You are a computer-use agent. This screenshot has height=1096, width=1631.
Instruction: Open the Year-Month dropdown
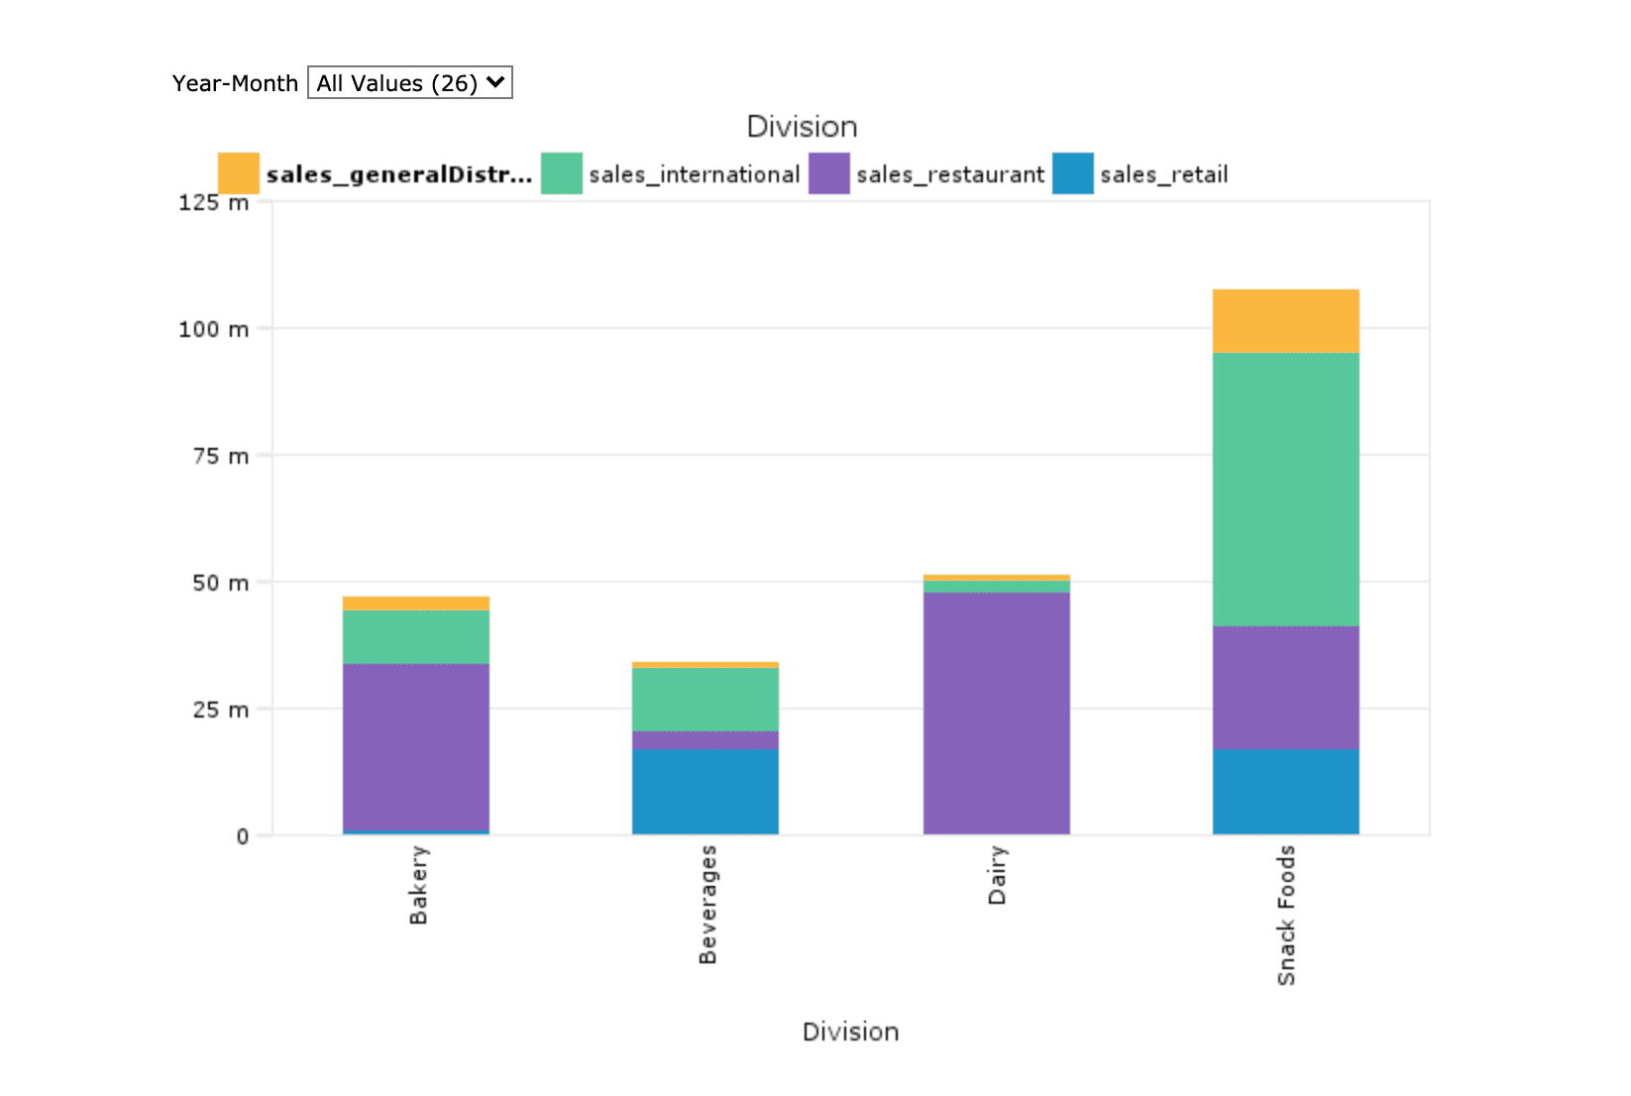[x=409, y=83]
